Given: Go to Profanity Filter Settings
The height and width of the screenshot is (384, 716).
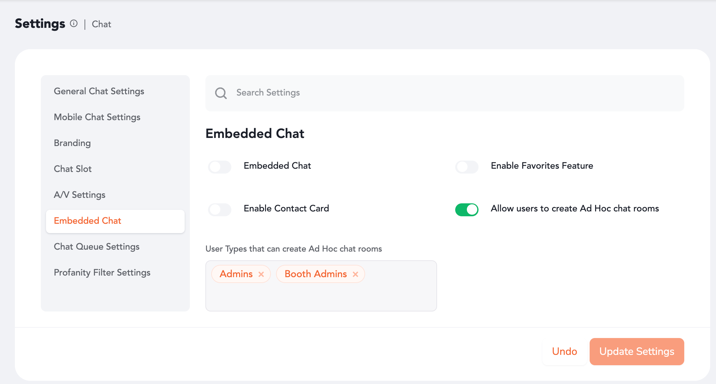Looking at the screenshot, I should tap(102, 273).
